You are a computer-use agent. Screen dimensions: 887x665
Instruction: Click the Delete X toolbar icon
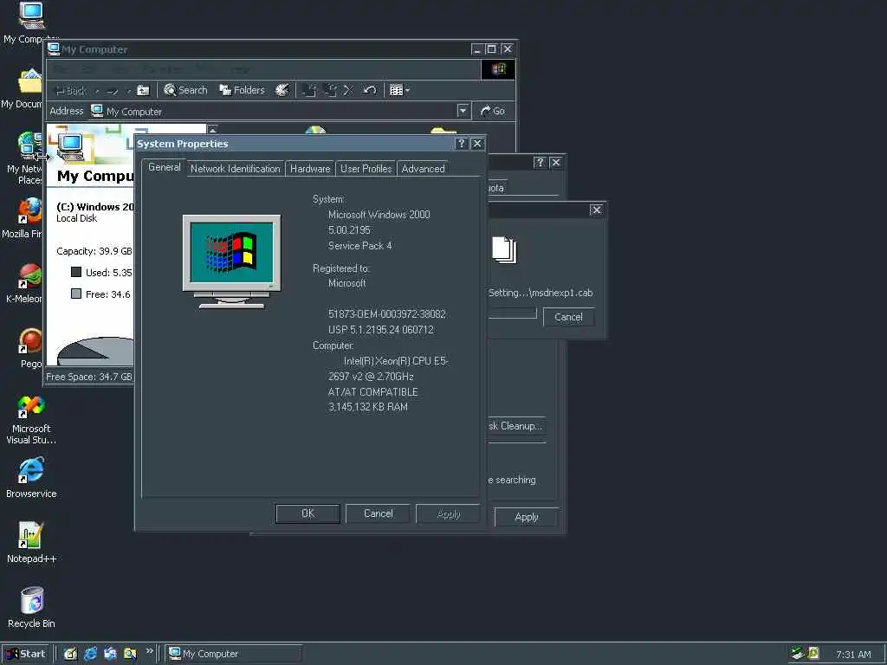pos(348,90)
